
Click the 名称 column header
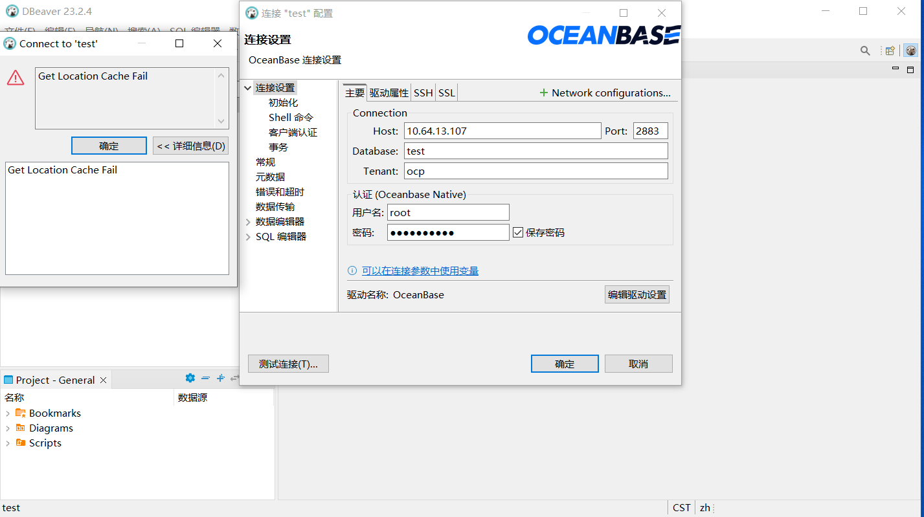14,397
